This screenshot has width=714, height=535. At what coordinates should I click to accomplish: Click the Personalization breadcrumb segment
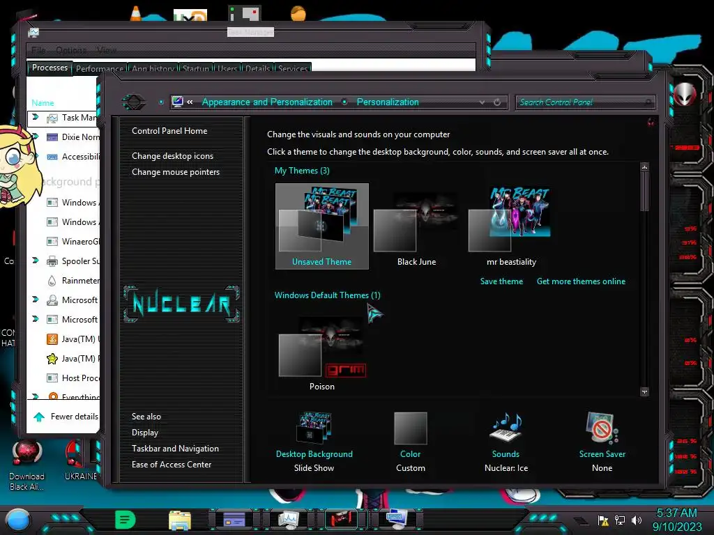coord(388,102)
